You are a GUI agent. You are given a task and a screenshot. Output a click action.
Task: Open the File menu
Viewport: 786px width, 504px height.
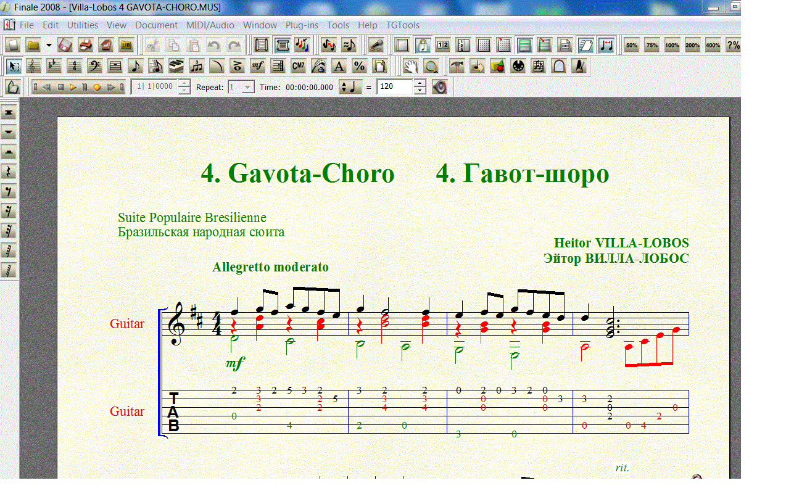click(27, 25)
